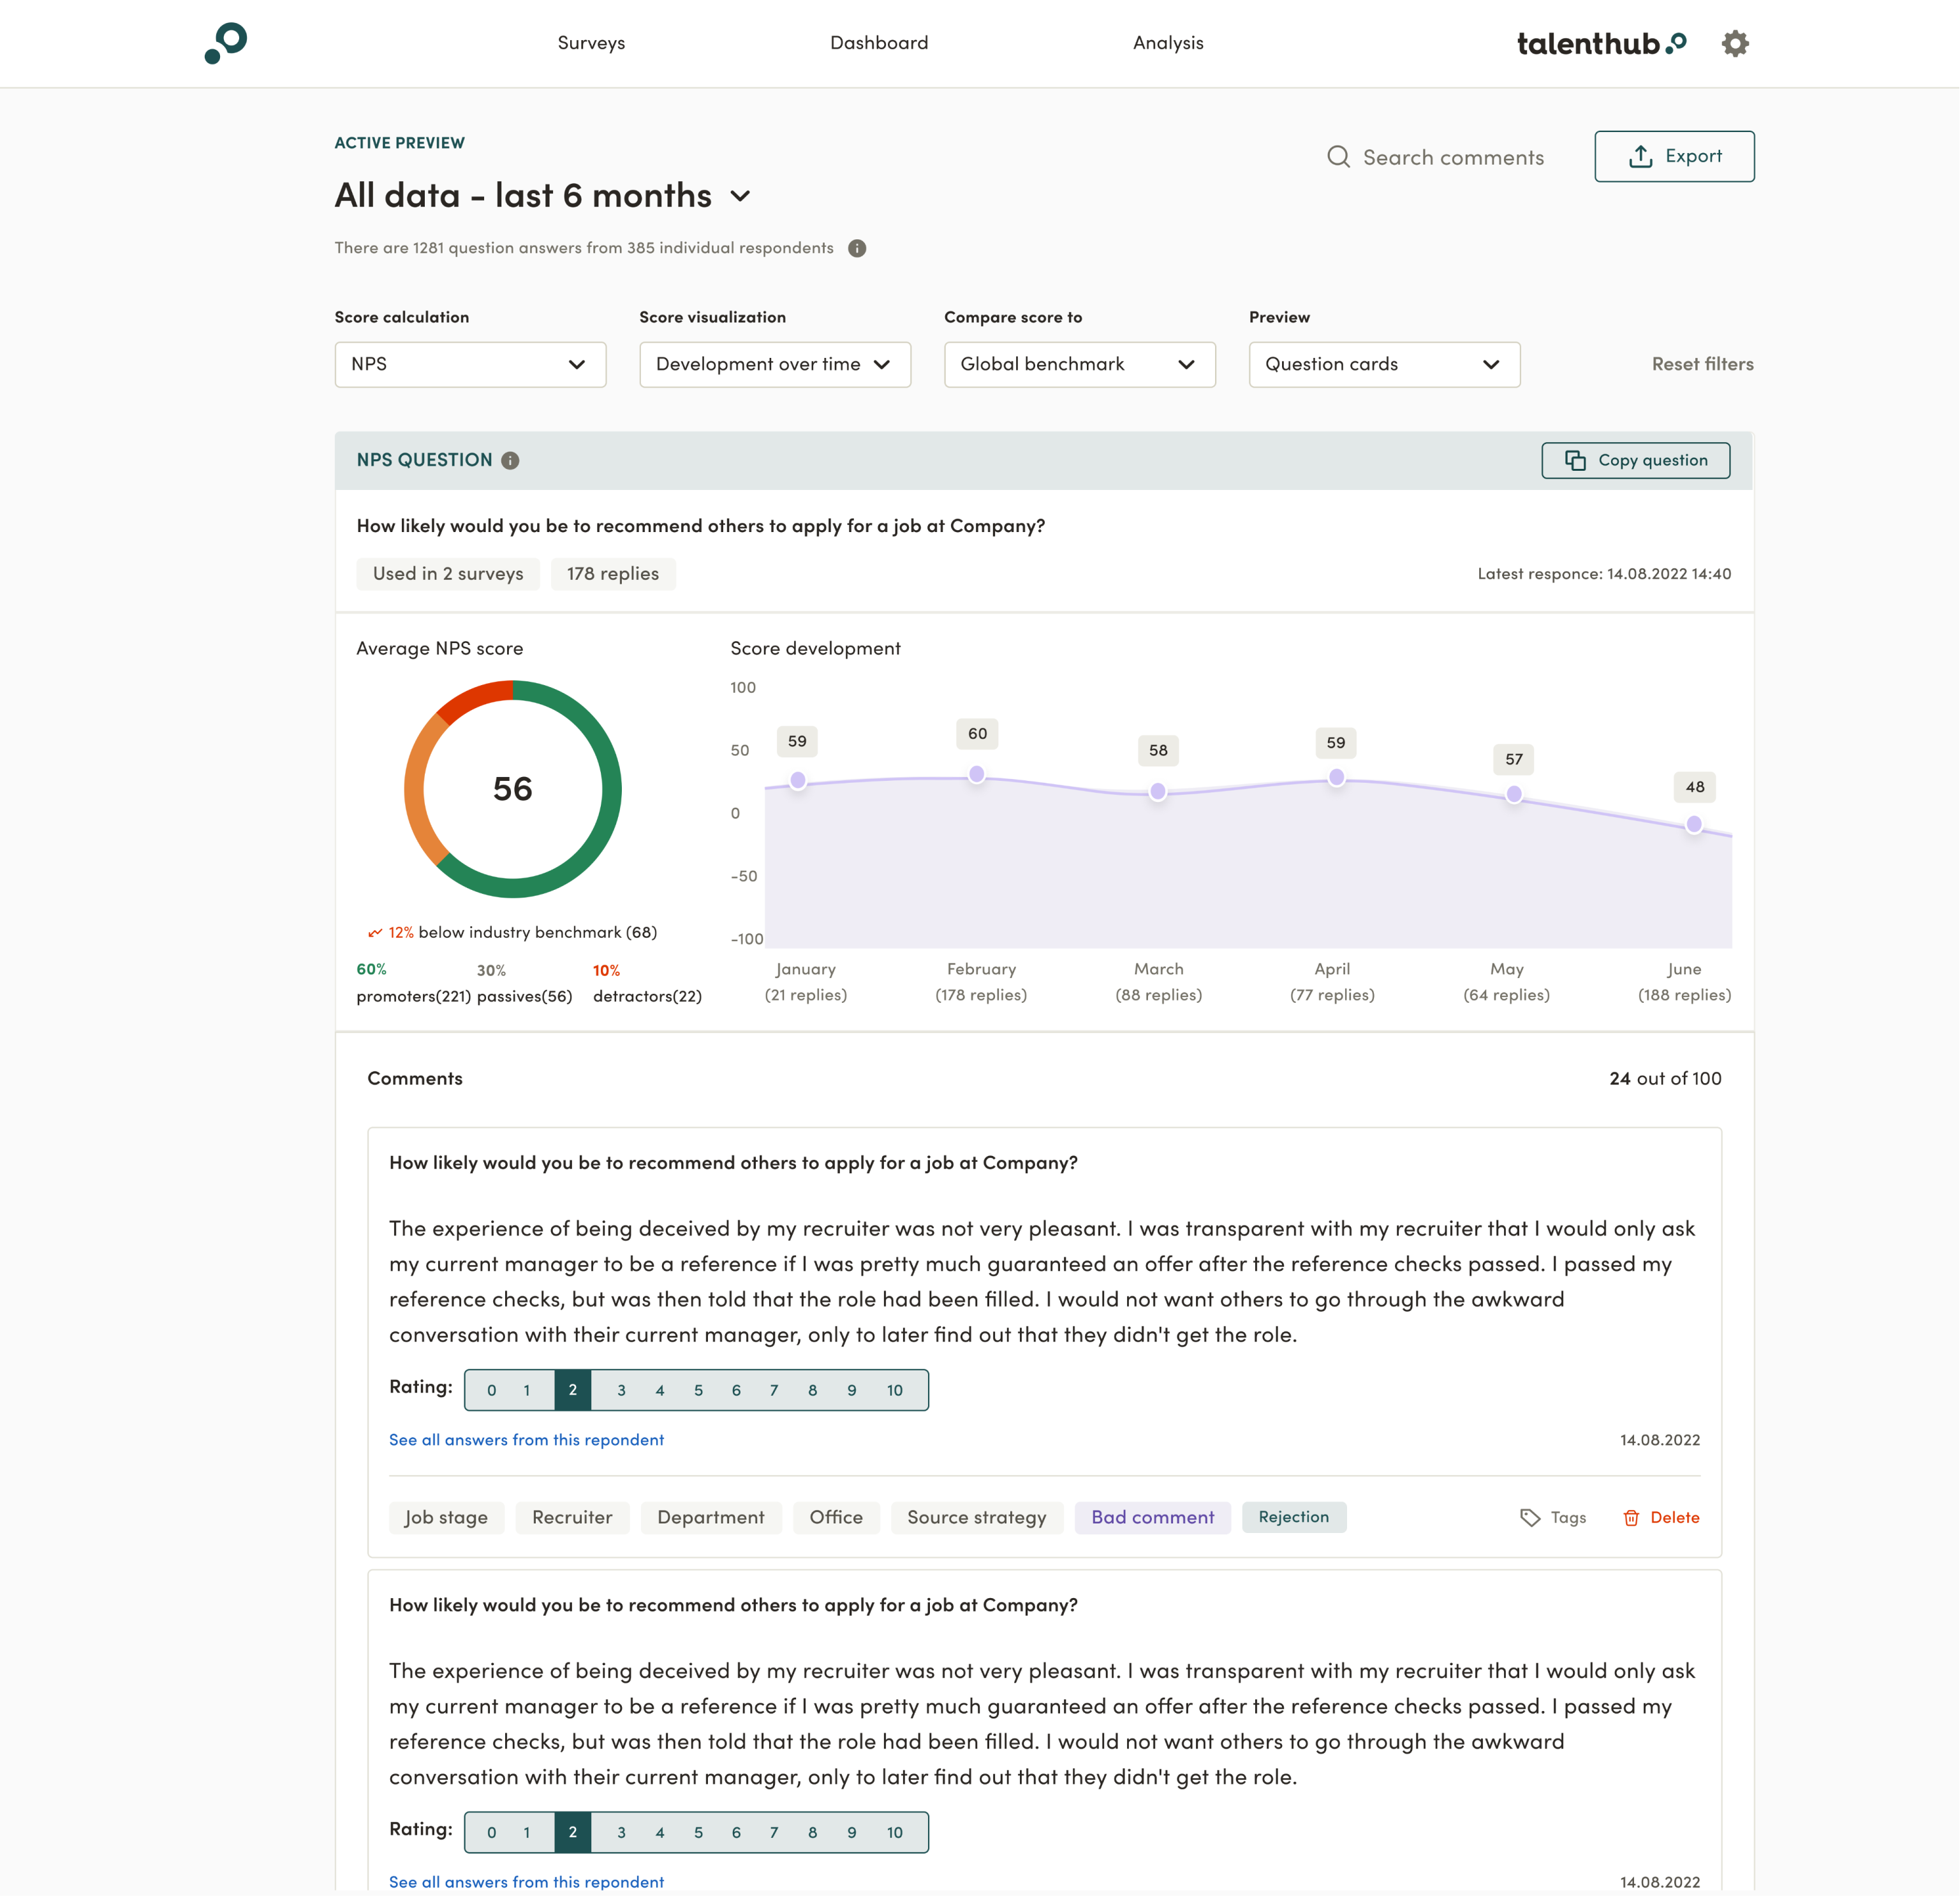Open the settings gear icon
Image resolution: width=1960 pixels, height=1896 pixels.
coord(1735,43)
